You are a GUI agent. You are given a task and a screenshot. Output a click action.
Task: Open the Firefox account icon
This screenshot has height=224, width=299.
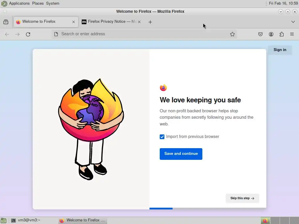pos(271,34)
